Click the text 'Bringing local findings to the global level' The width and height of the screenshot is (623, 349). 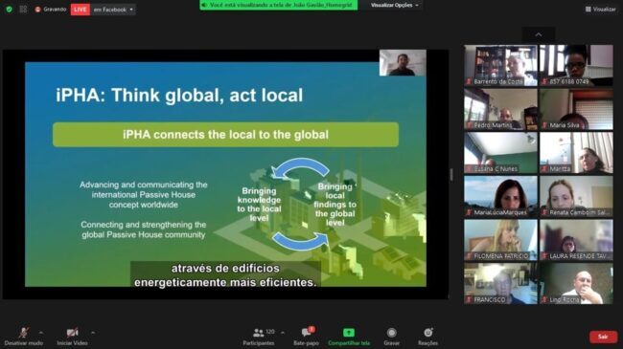tap(335, 205)
